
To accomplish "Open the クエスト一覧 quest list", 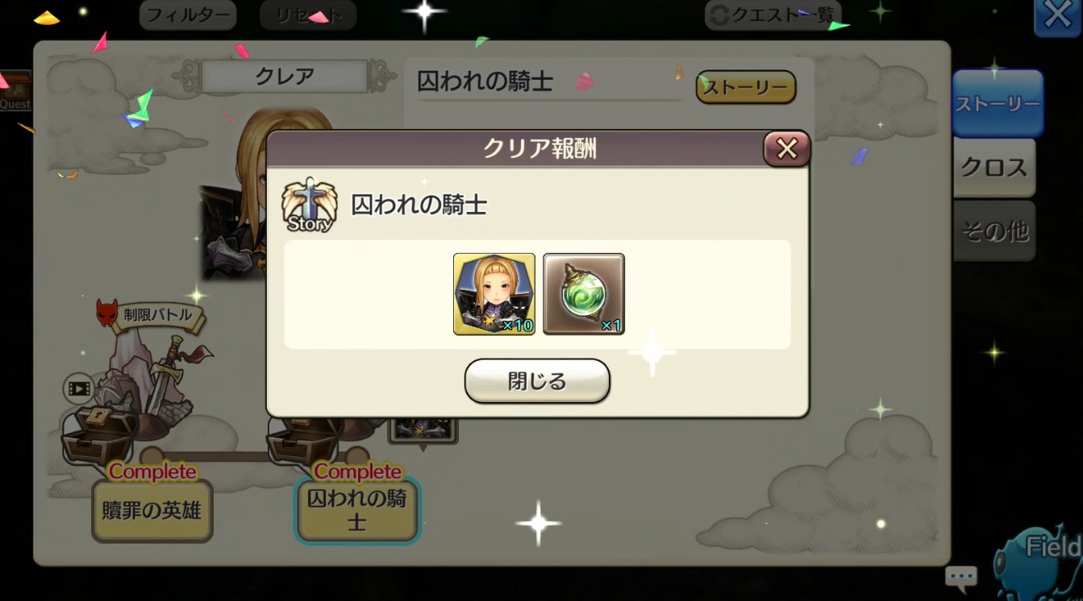I will click(773, 15).
